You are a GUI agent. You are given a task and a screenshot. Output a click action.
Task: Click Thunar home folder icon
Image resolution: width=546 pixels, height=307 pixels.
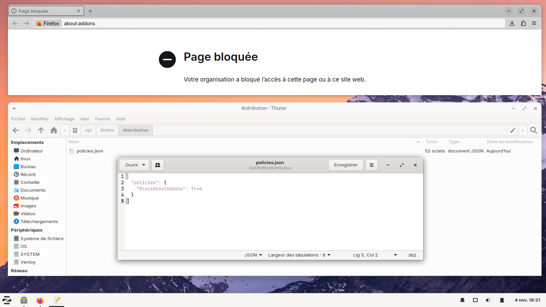coord(54,130)
